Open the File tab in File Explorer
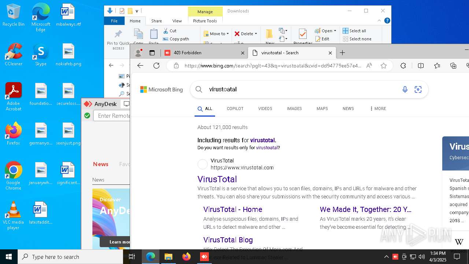The image size is (469, 264). point(114,21)
